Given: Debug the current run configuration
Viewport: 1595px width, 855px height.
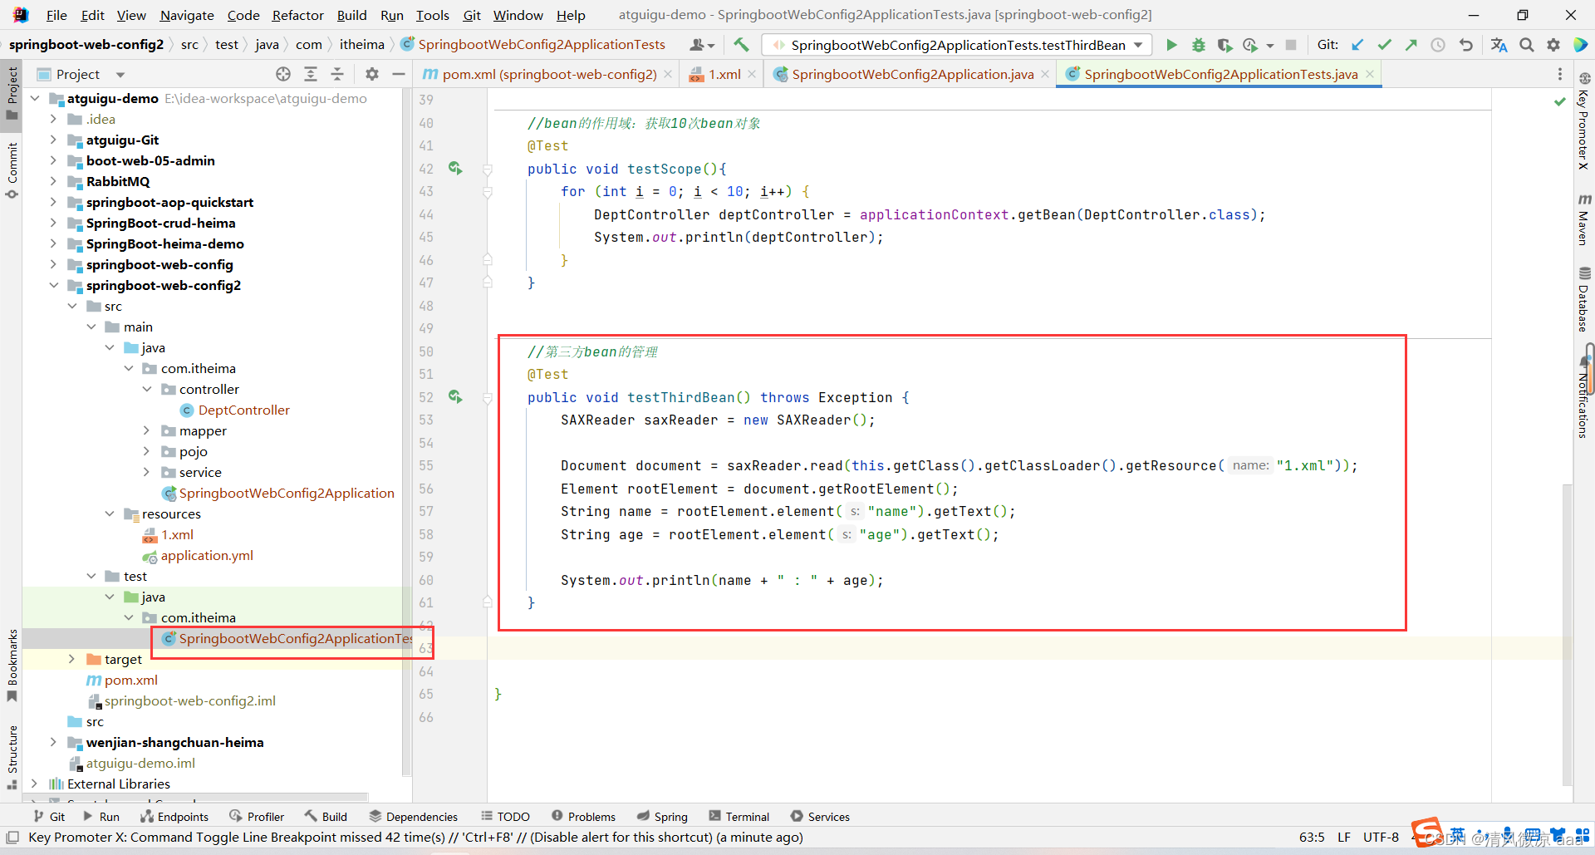Looking at the screenshot, I should (1198, 45).
